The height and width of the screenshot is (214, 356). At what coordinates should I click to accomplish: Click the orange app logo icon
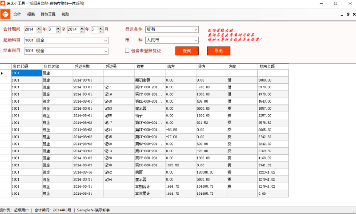click(5, 15)
